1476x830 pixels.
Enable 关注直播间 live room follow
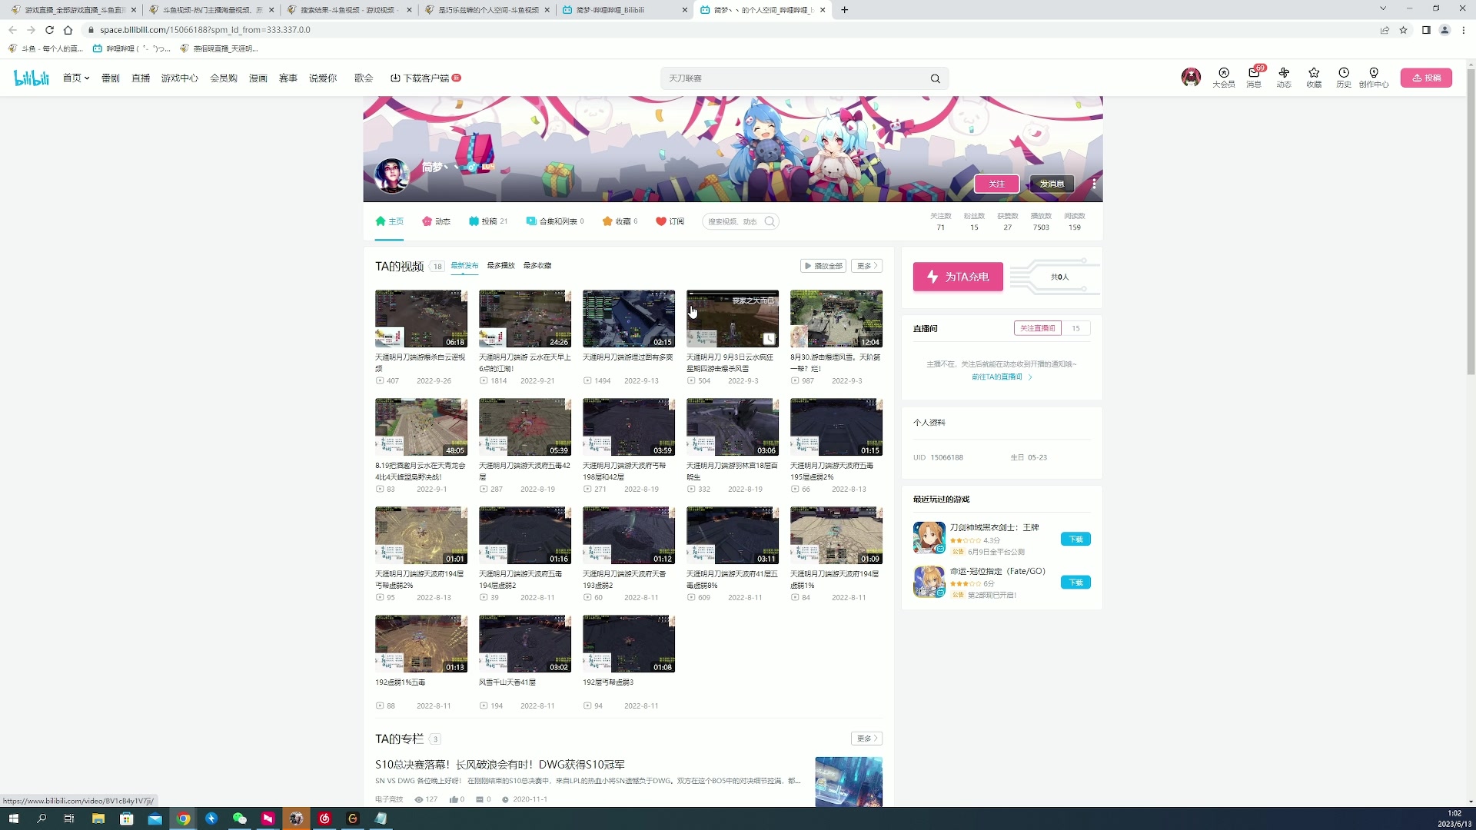(1037, 327)
